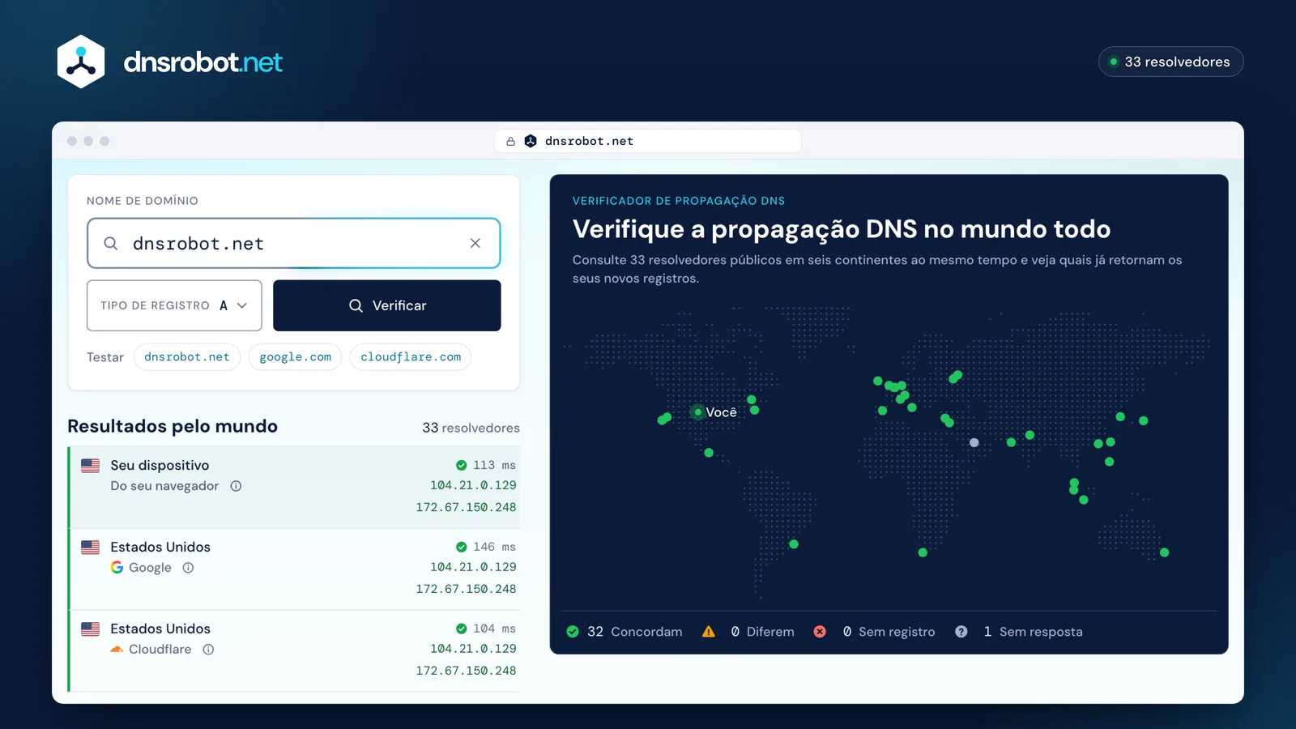Click the search magnifier icon in domain field
This screenshot has width=1296, height=729.
tap(111, 243)
